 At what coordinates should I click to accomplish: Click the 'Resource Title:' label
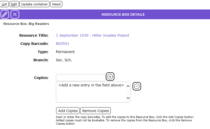(x=34, y=35)
